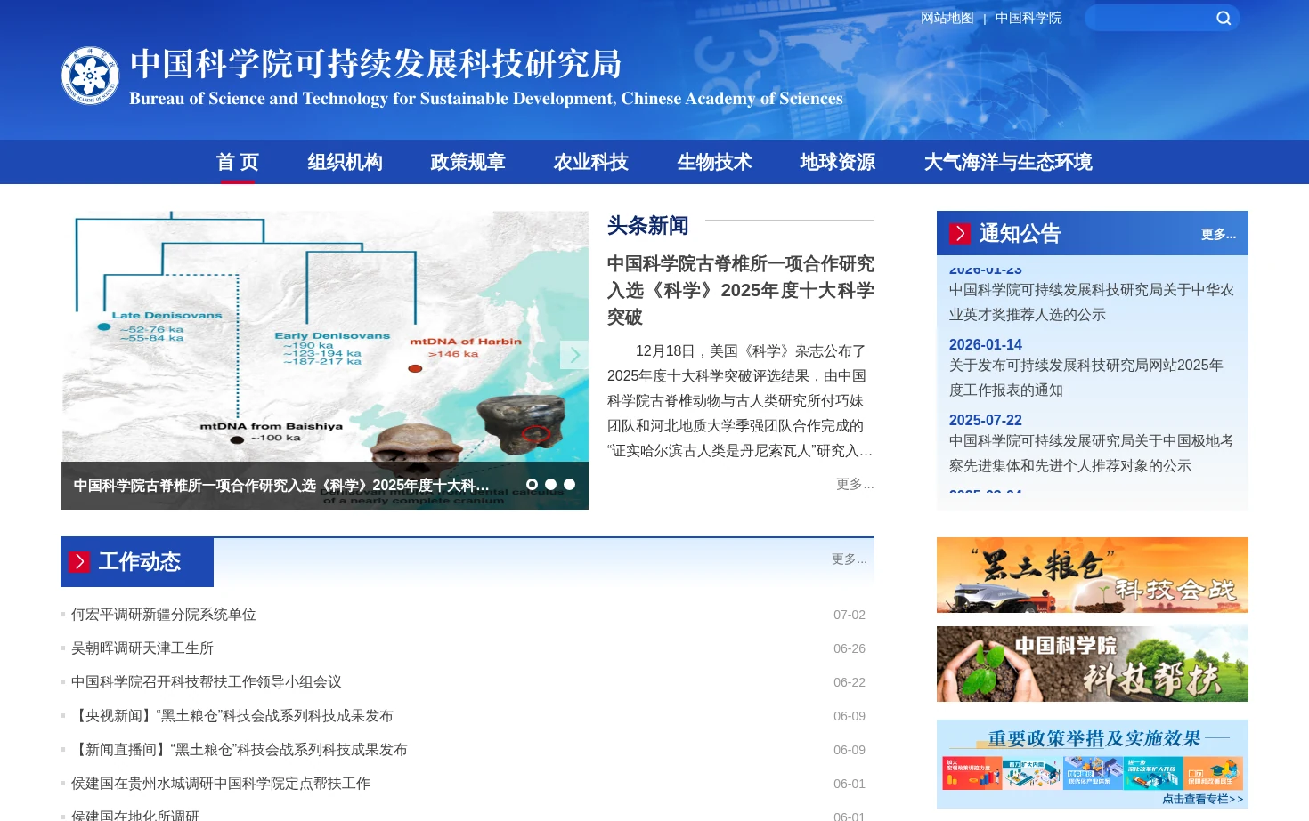
Task: Open news 侯建国在地化所调研
Action: pos(135,815)
